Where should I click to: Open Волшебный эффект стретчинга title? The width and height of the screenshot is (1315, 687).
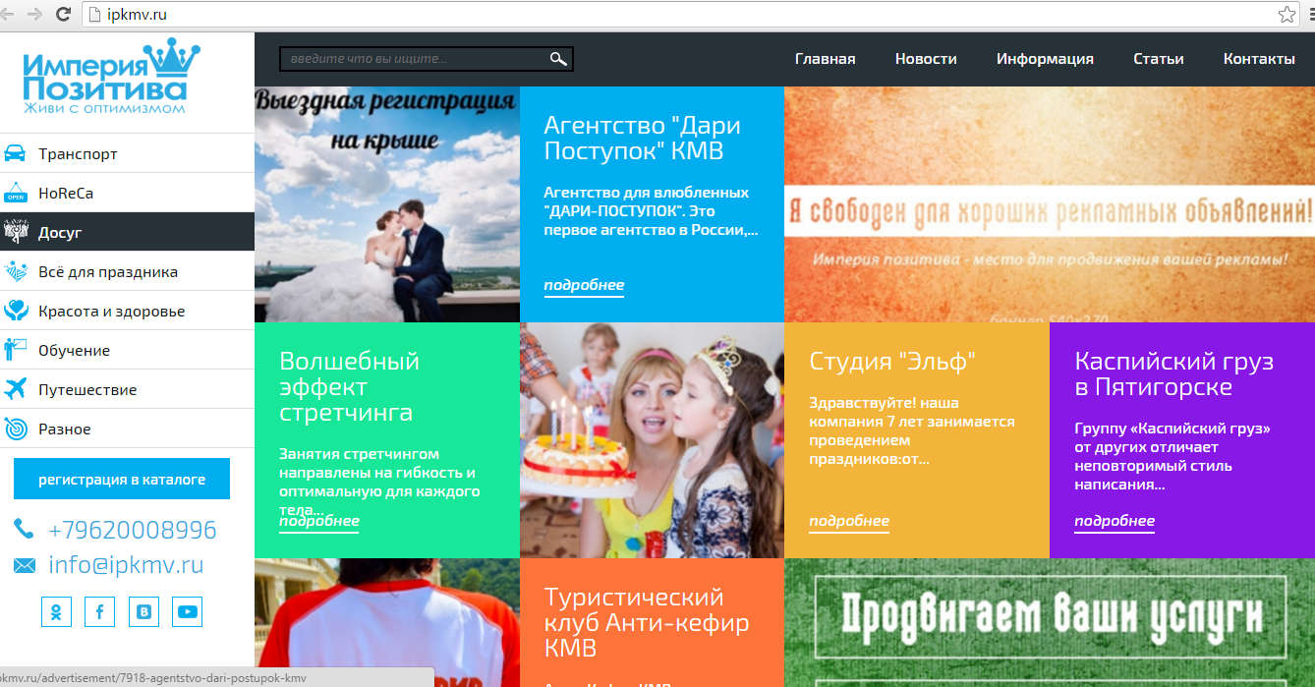pyautogui.click(x=349, y=386)
